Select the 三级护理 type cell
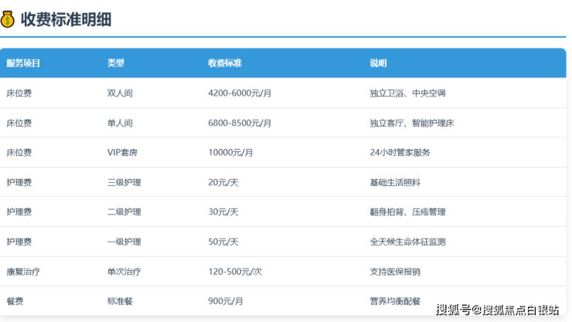Viewport: 572px width, 322px height. point(124,182)
